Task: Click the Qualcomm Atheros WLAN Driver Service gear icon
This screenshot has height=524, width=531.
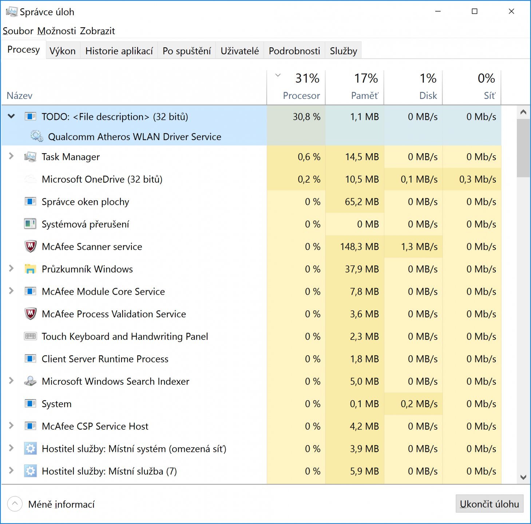Action: pos(36,136)
